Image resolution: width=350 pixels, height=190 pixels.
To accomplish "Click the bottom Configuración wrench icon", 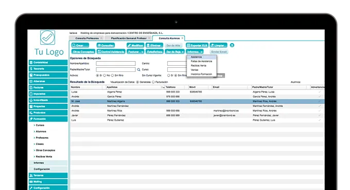I will [x=31, y=188].
